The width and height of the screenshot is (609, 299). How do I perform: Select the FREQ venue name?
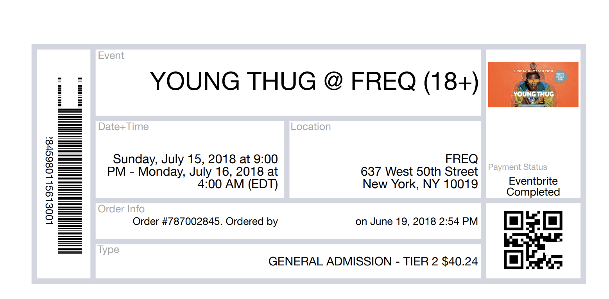462,159
